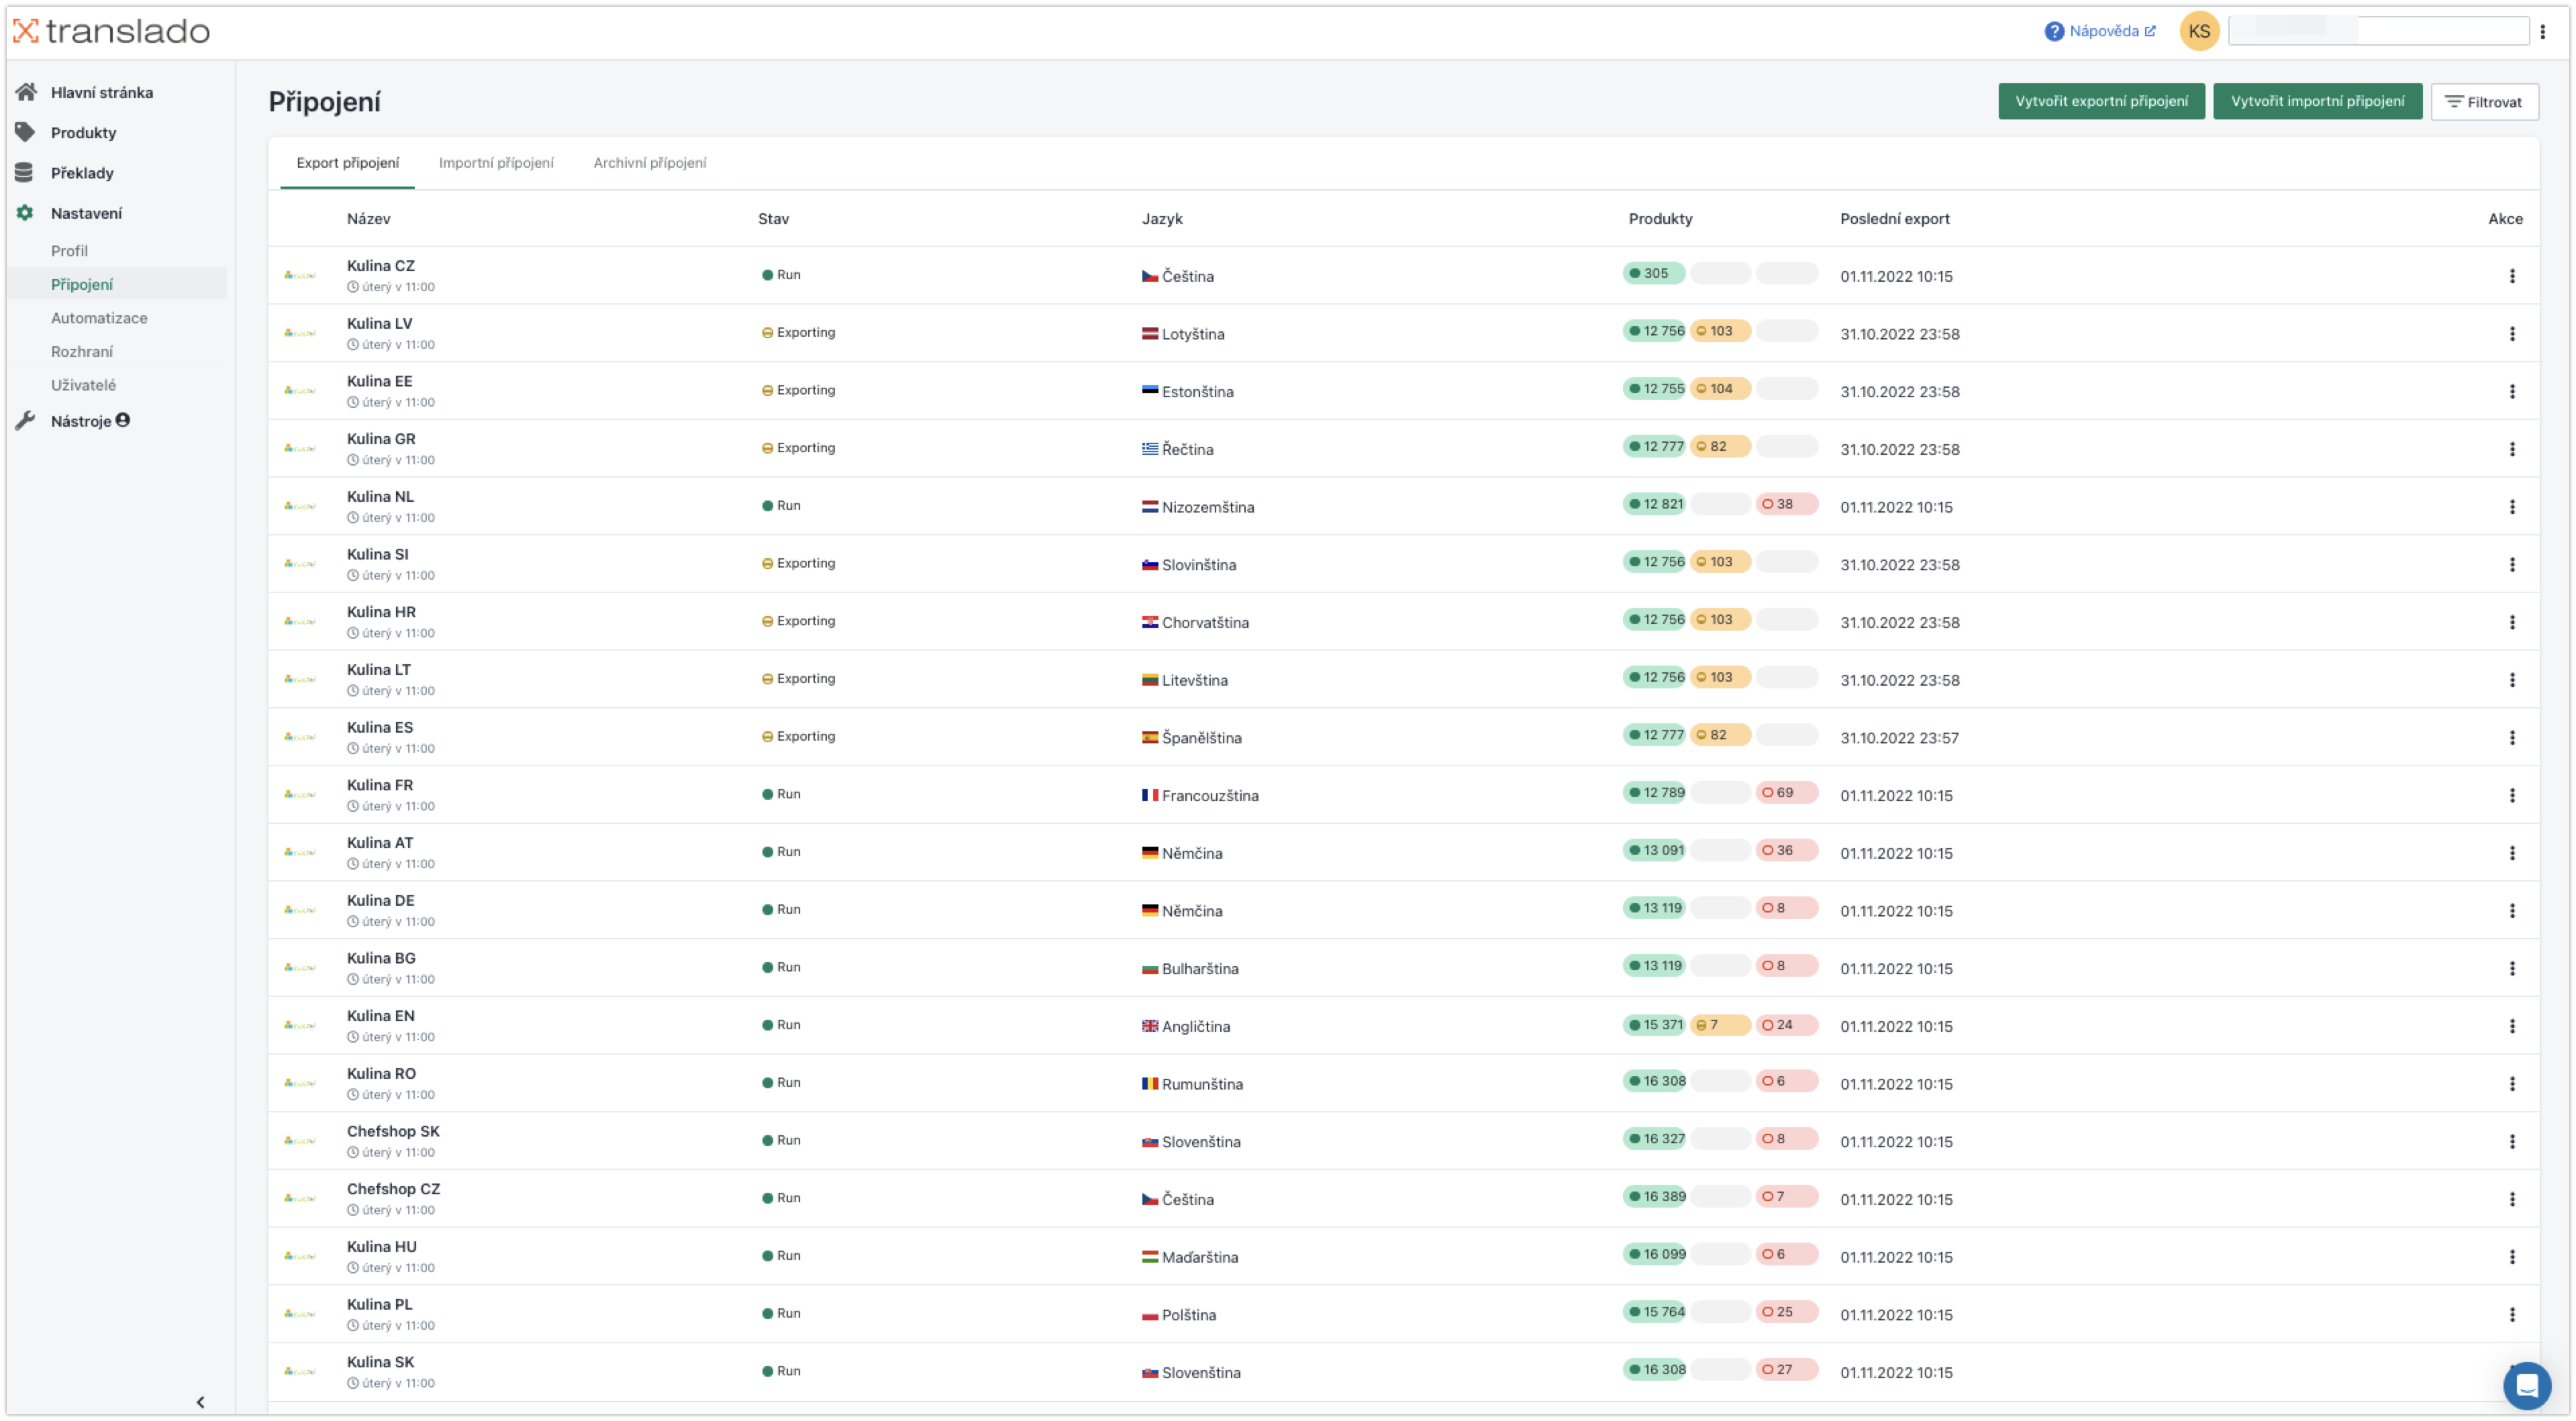Open actions menu for Chefshop SK
The height and width of the screenshot is (1421, 2576).
[2511, 1142]
